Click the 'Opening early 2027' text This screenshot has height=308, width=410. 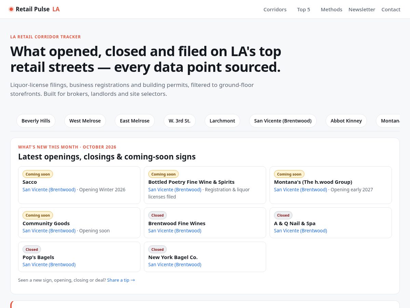pos(352,190)
